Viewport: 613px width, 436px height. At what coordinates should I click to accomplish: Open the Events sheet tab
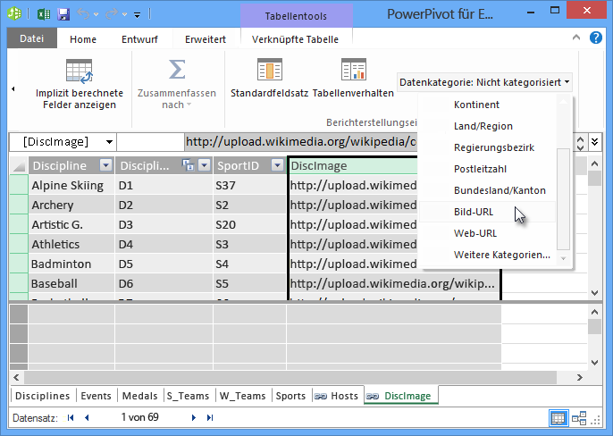click(x=97, y=396)
